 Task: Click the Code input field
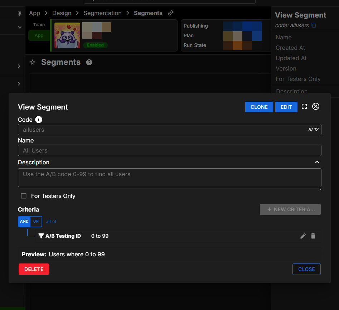(170, 130)
